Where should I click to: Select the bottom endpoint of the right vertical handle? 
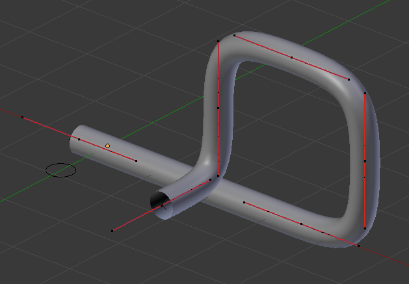coord(365,229)
